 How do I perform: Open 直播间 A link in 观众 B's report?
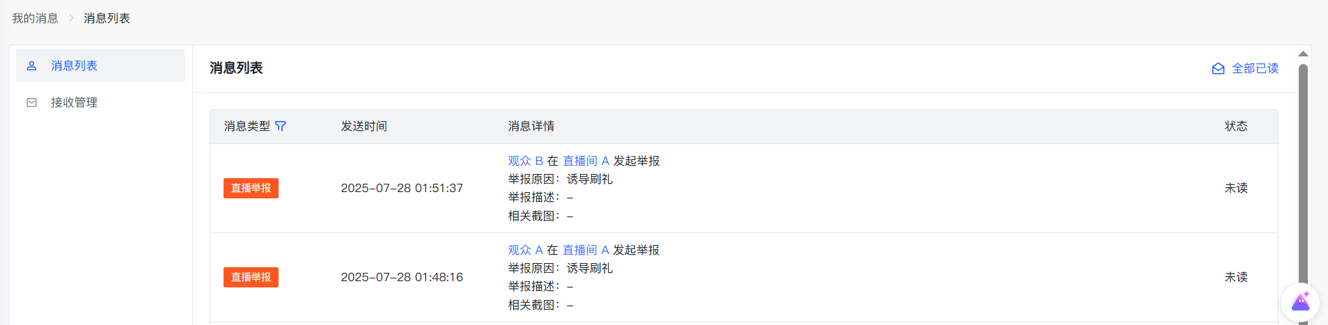point(586,161)
